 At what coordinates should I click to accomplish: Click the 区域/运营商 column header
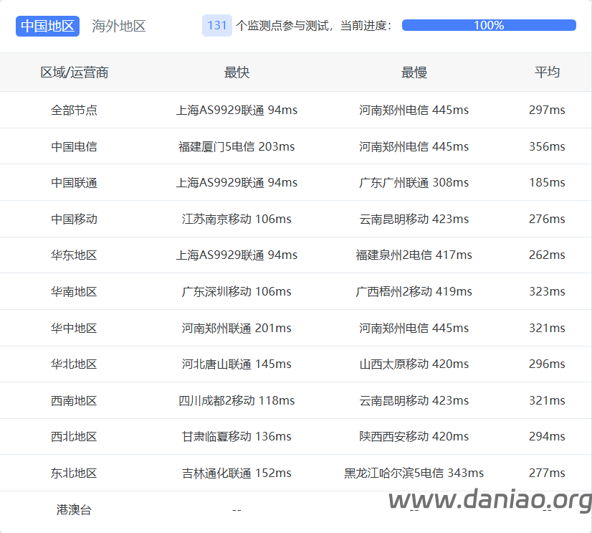[x=75, y=72]
